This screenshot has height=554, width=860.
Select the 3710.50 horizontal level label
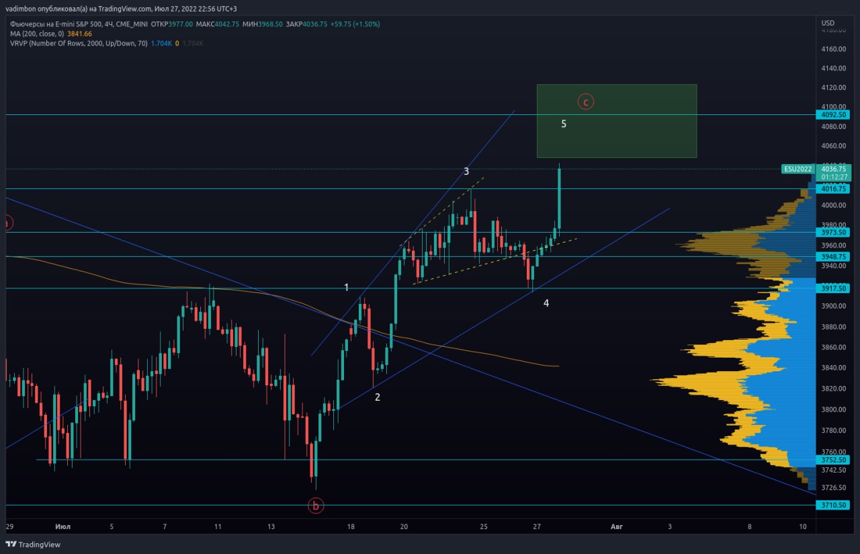click(834, 505)
